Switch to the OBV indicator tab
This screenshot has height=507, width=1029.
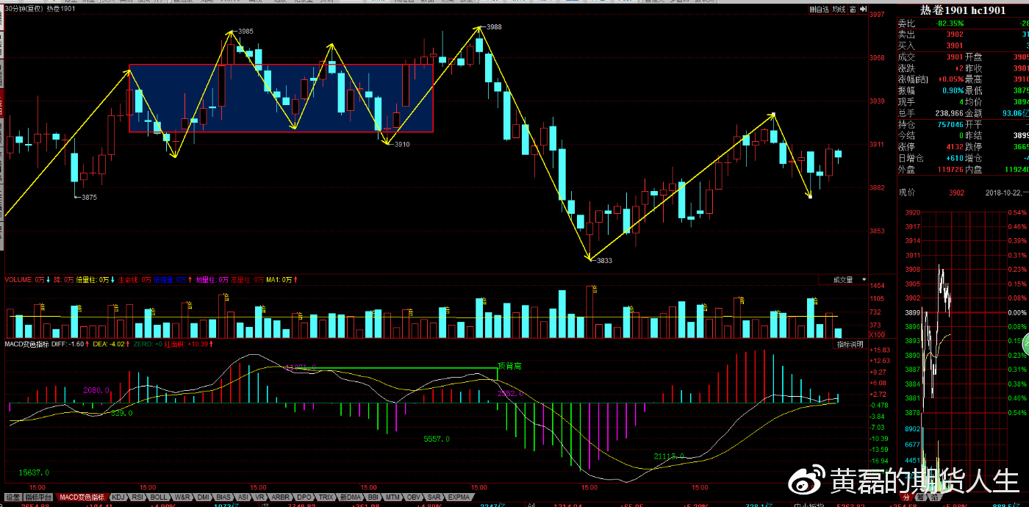pyautogui.click(x=413, y=497)
